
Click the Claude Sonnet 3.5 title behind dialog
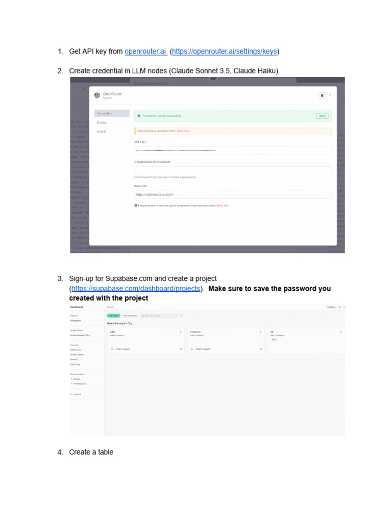click(153, 84)
